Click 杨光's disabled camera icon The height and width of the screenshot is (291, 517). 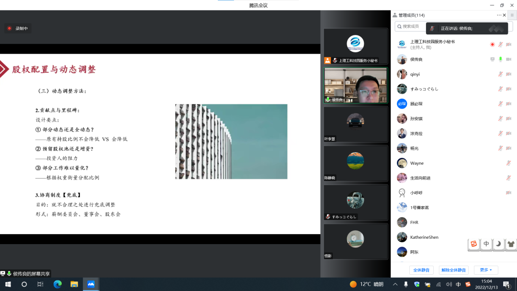[509, 148]
